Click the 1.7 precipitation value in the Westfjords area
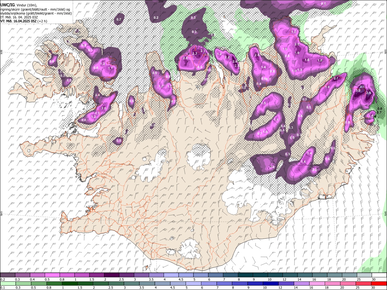The height and width of the screenshot is (290, 387). click(110, 69)
